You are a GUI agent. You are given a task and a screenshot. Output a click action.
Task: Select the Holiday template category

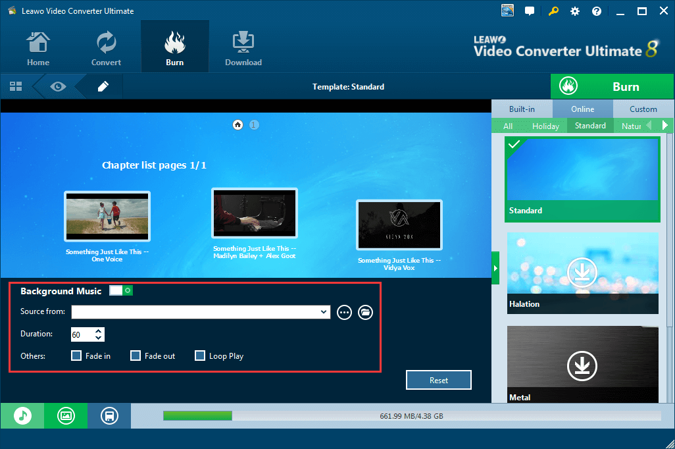[545, 126]
